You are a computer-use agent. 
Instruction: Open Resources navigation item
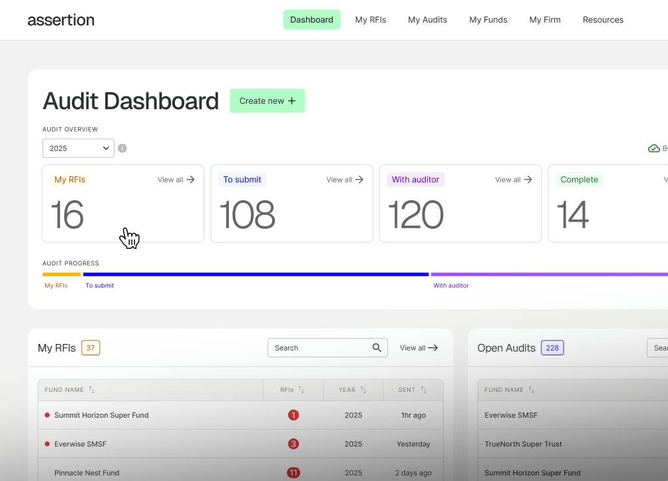click(x=603, y=19)
